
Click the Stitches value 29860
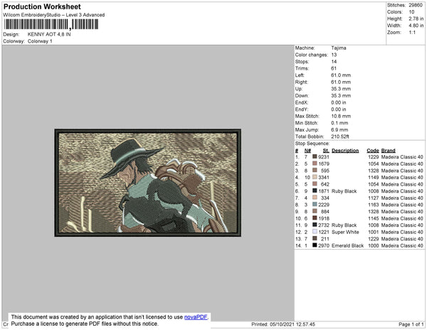pyautogui.click(x=416, y=5)
